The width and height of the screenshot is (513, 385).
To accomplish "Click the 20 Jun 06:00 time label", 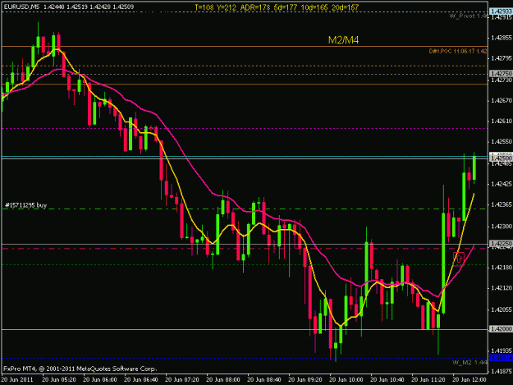I will point(100,380).
